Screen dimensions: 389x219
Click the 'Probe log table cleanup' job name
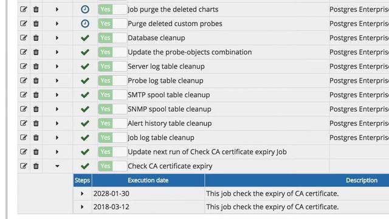(x=165, y=80)
